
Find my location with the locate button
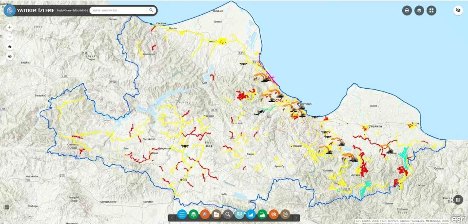tap(10, 57)
